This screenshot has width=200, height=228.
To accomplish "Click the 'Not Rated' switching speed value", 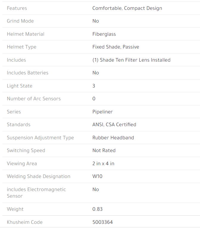I will pos(104,151).
